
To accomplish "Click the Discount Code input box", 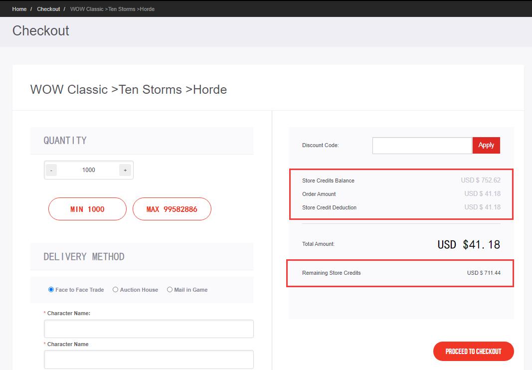I will click(422, 145).
